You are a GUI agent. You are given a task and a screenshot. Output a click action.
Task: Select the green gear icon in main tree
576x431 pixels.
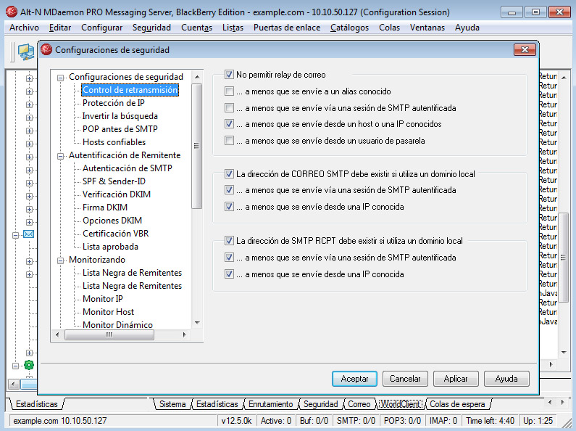tap(29, 365)
